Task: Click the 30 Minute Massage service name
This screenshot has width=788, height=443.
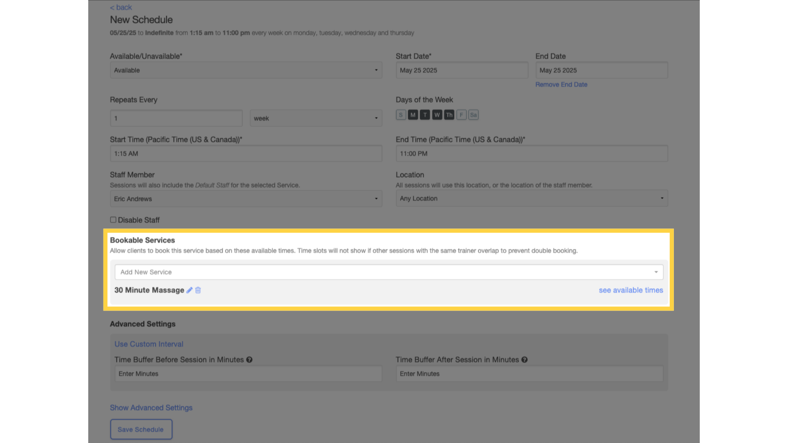Action: tap(149, 290)
